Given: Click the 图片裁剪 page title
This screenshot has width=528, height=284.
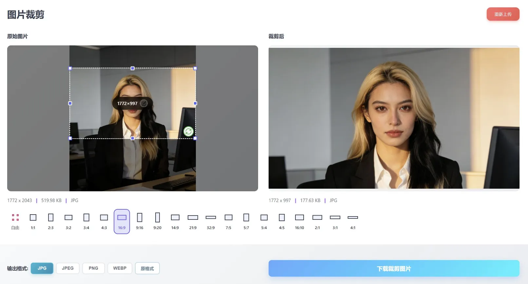Looking at the screenshot, I should (x=26, y=15).
